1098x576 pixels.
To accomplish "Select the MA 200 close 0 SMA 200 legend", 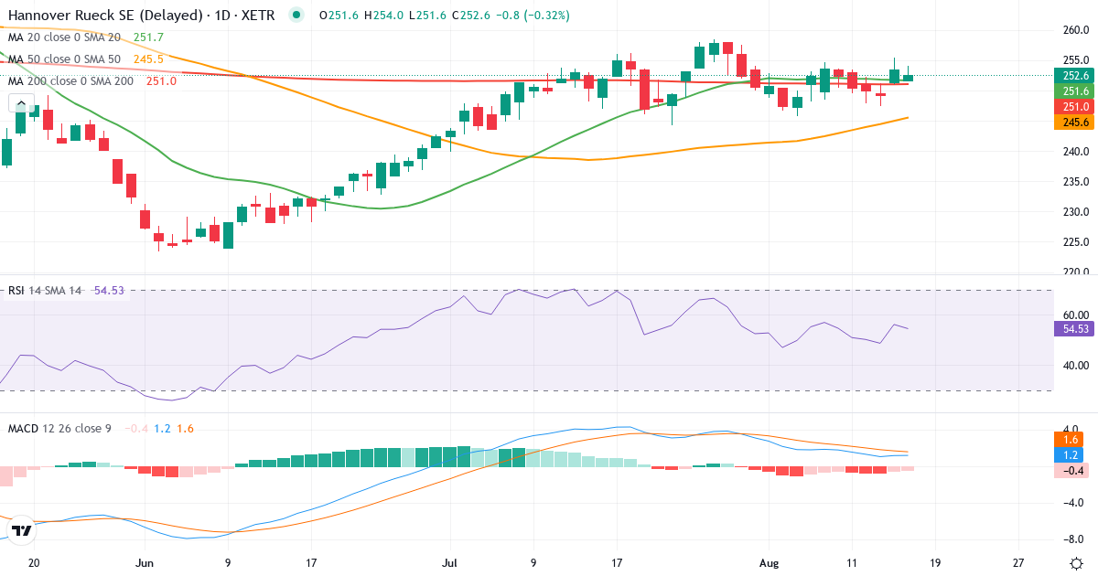I will 70,81.
